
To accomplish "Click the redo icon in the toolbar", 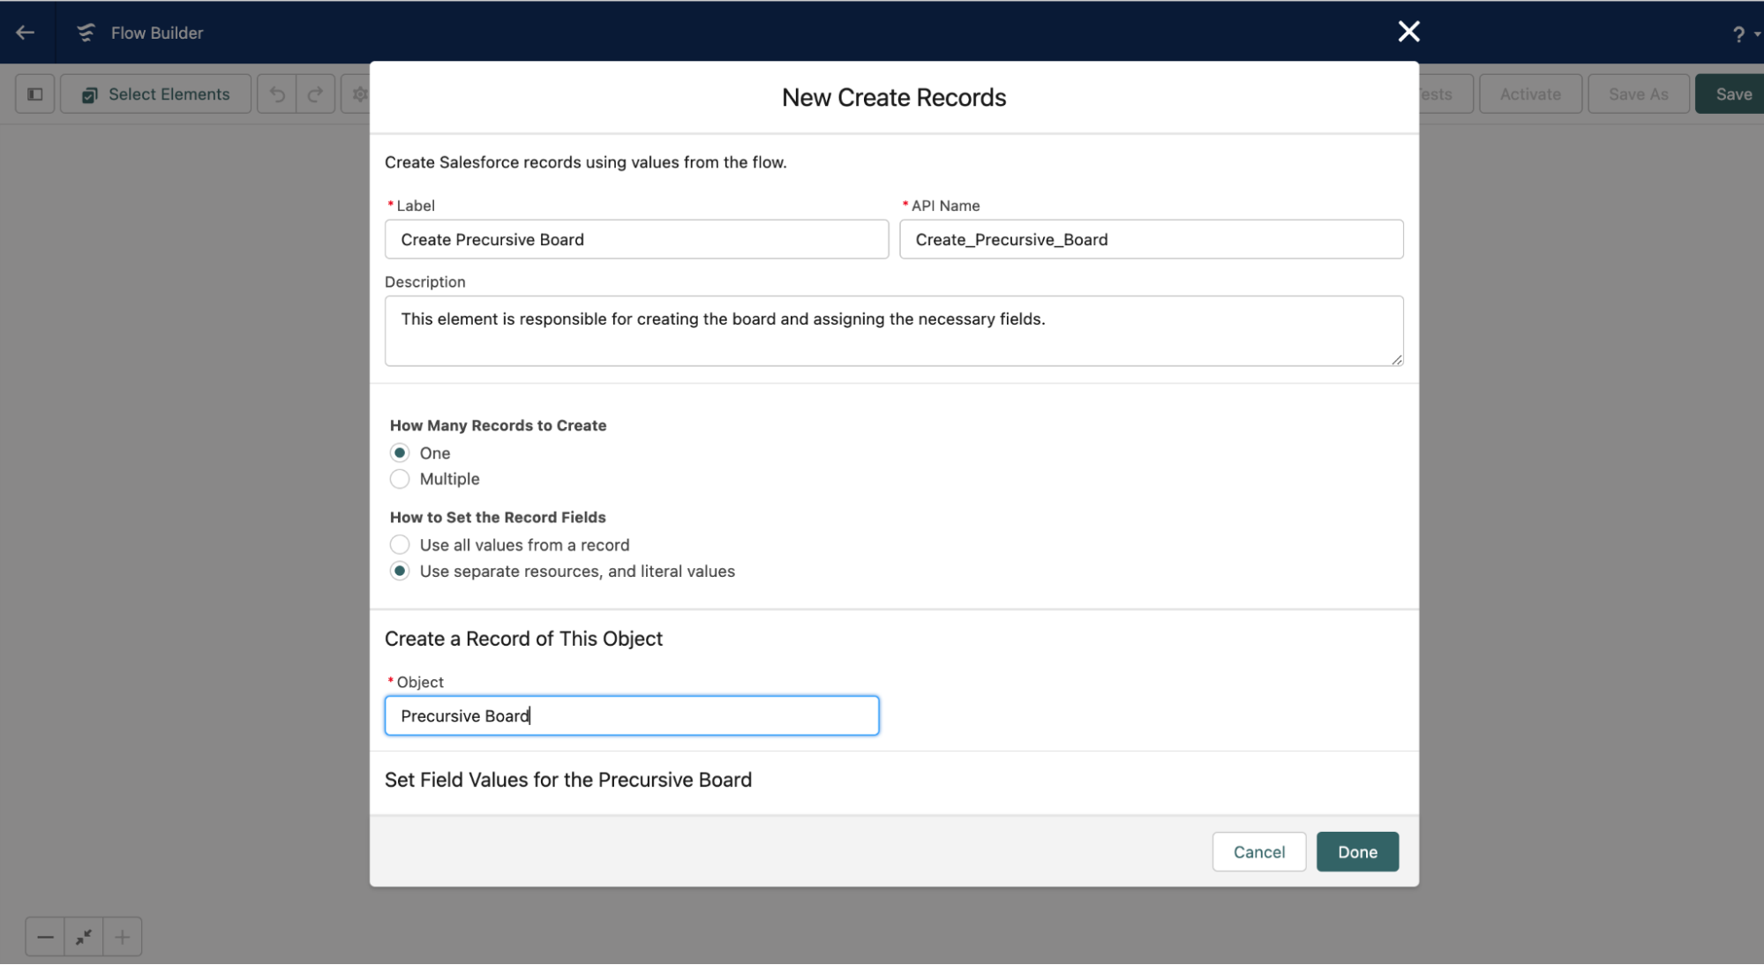I will tap(315, 93).
